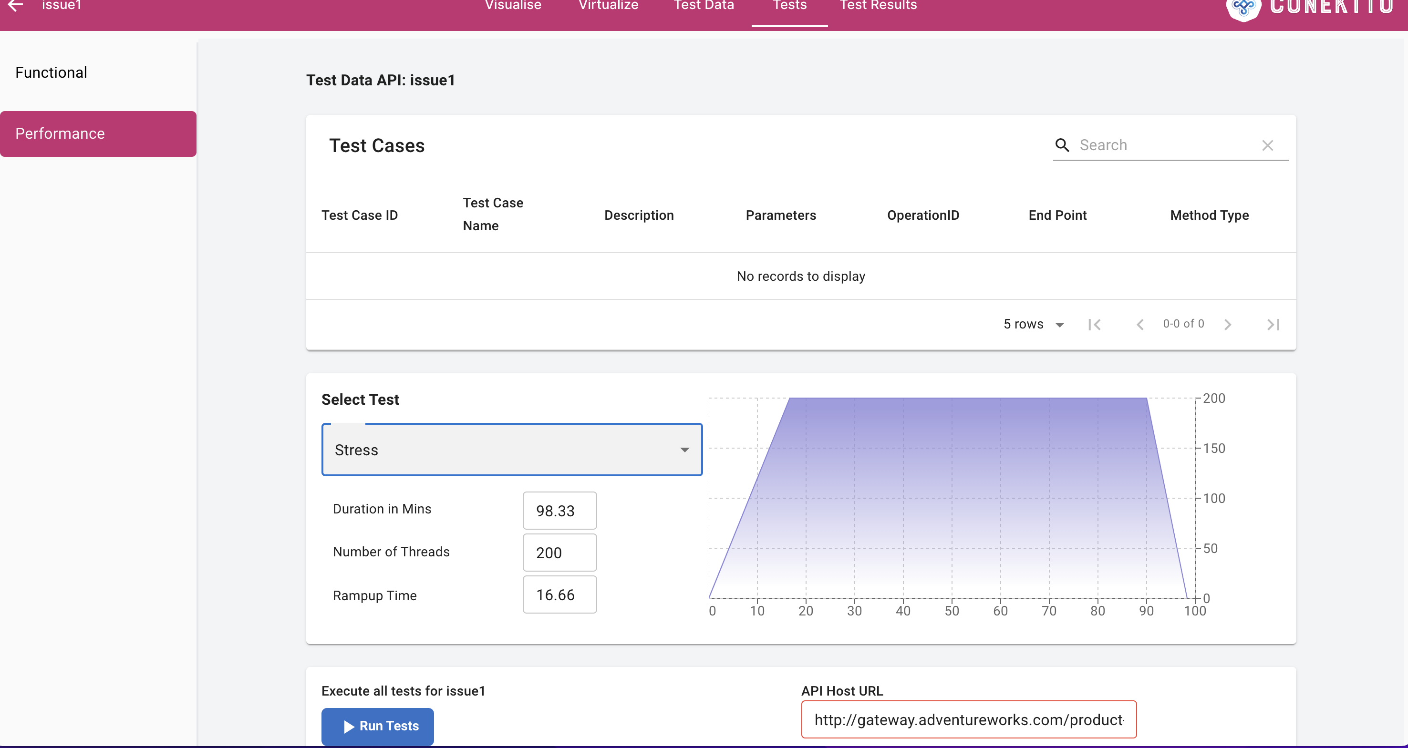Go to the previous page of test cases
1408x748 pixels.
(x=1140, y=325)
